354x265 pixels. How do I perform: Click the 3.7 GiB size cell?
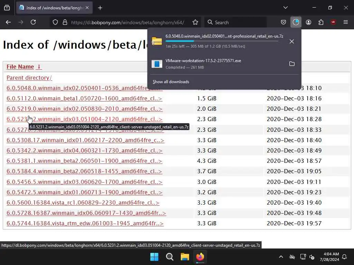207,171
